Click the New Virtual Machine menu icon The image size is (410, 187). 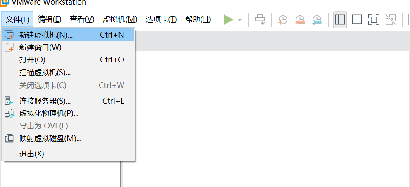[9, 35]
